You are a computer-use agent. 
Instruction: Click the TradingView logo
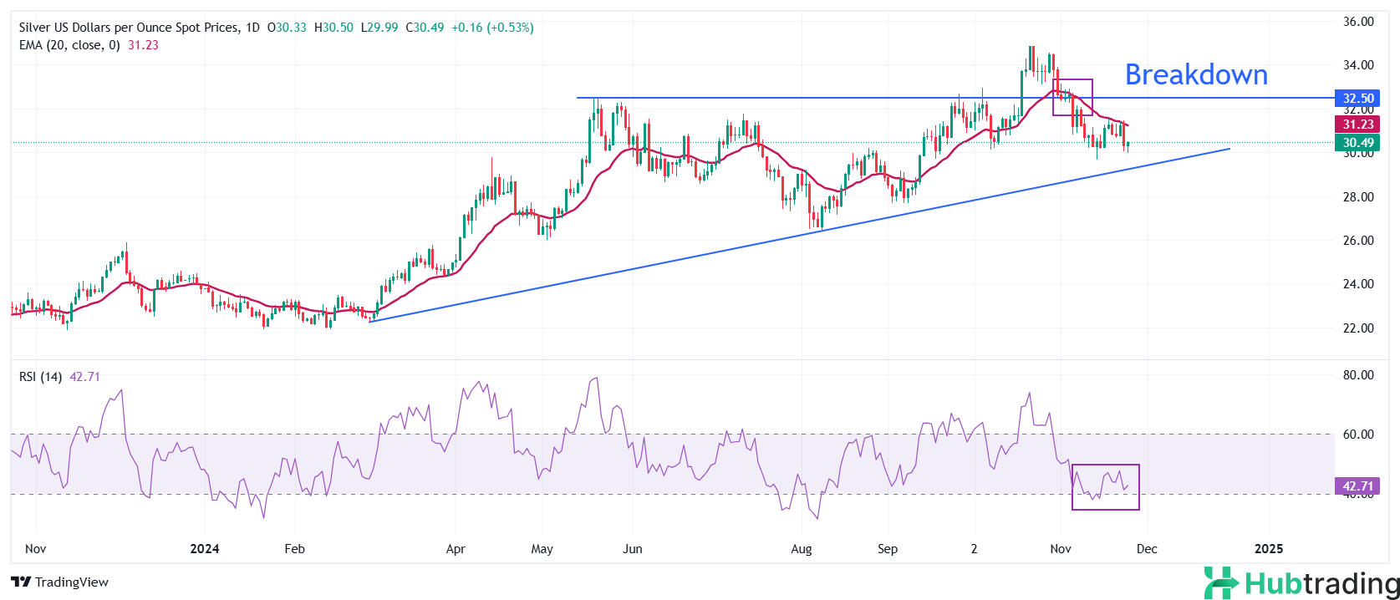59,582
